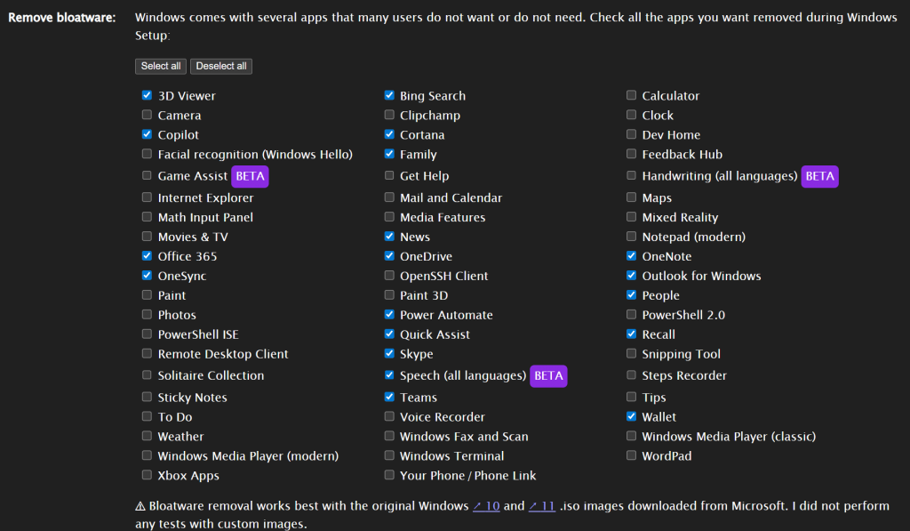This screenshot has height=531, width=910.
Task: Select the Feedback Hub checkbox
Action: click(x=632, y=154)
